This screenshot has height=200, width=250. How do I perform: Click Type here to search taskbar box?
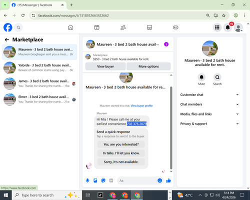pyautogui.click(x=46, y=195)
